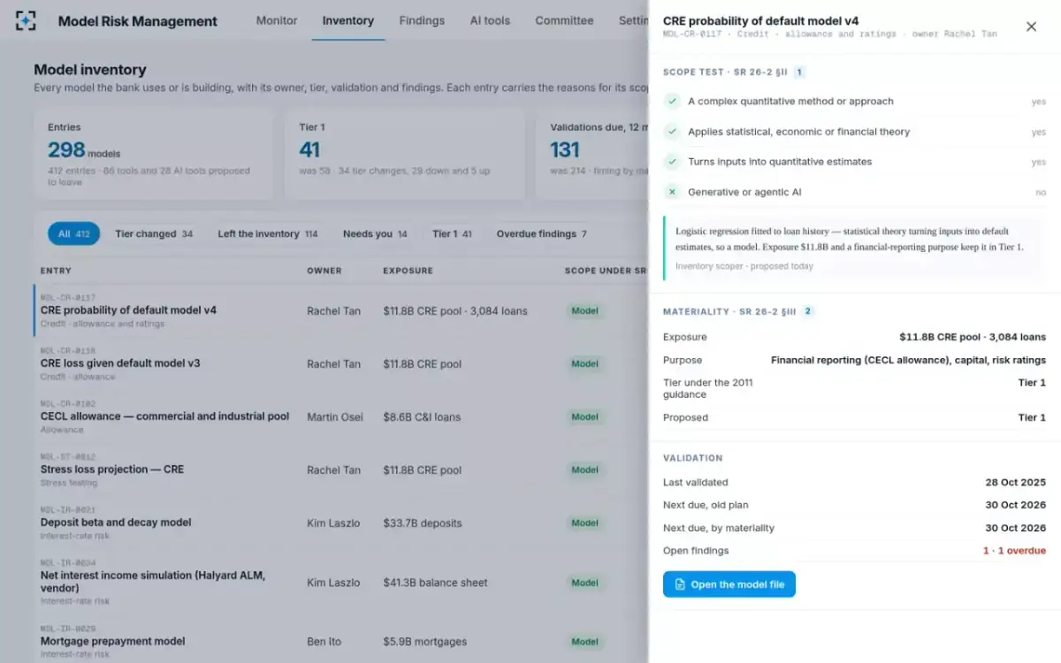Click checkmark icon beside Turns inputs into estimates
This screenshot has width=1061, height=663.
[x=673, y=162]
